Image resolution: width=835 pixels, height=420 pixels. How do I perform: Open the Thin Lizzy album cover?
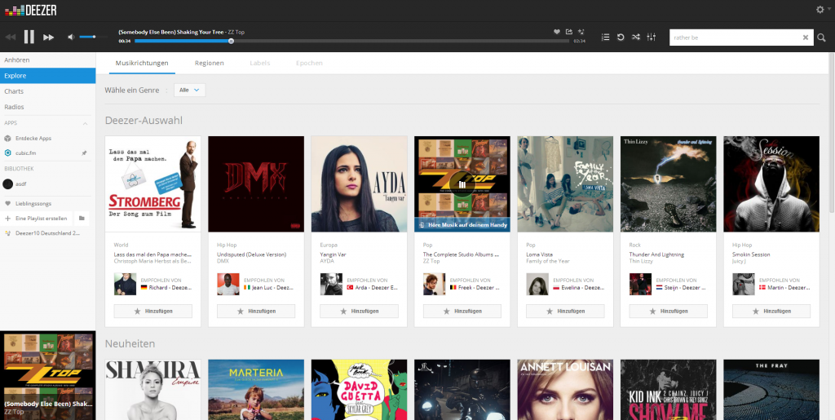coord(669,183)
